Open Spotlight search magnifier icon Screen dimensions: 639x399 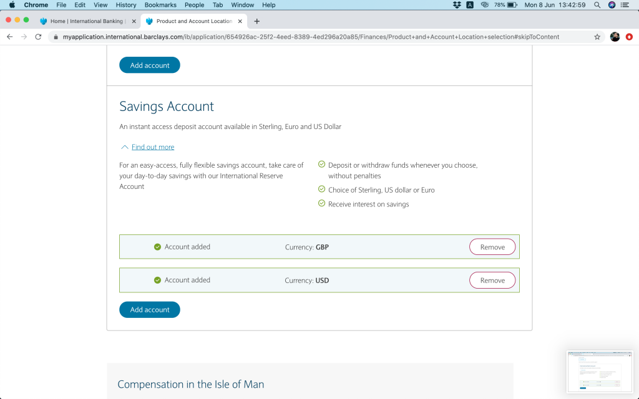597,5
